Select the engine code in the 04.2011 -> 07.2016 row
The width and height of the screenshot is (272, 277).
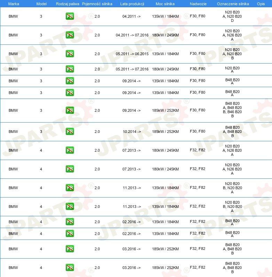(232, 35)
